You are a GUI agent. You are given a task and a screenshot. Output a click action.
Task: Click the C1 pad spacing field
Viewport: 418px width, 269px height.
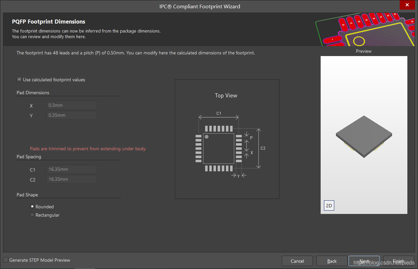coord(71,169)
